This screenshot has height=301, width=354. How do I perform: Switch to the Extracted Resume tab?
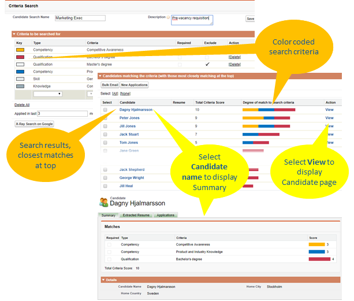[136, 215]
